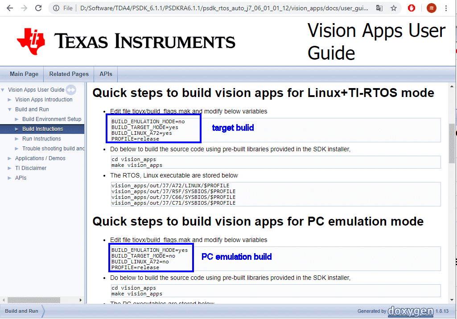View site information icon in address bar
The height and width of the screenshot is (319, 457).
pos(56,8)
